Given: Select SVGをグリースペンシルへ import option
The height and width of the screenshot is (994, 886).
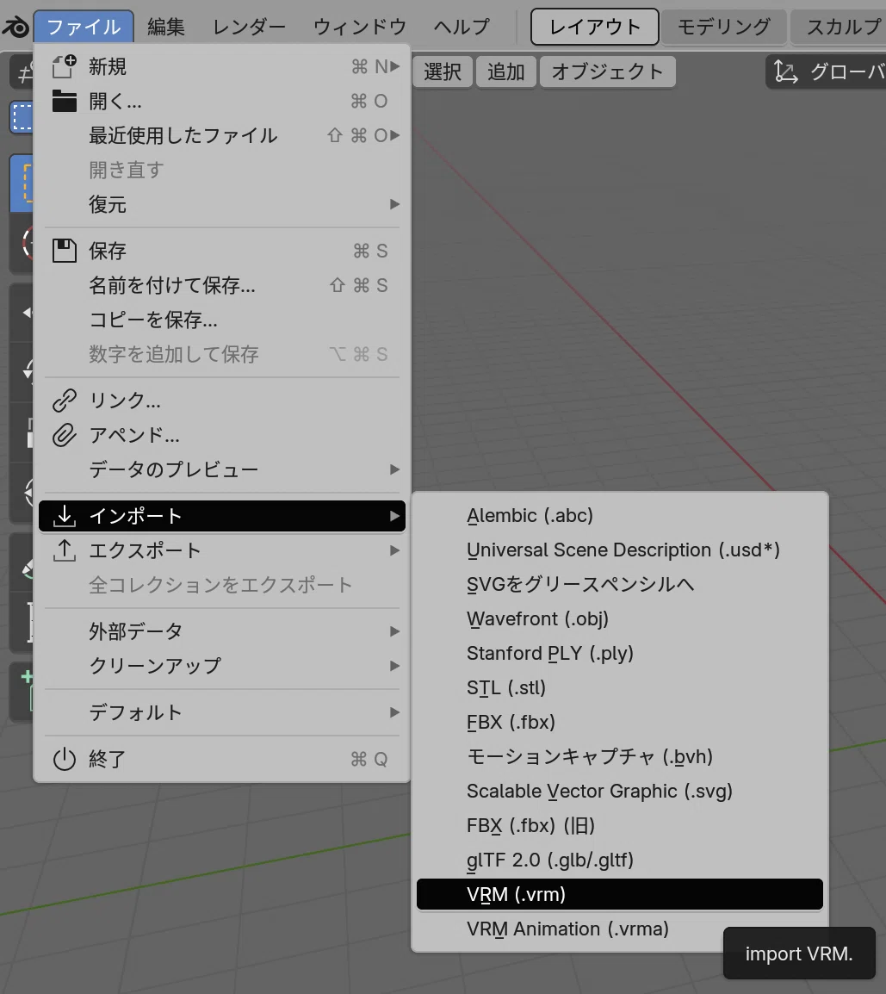Looking at the screenshot, I should tap(620, 584).
